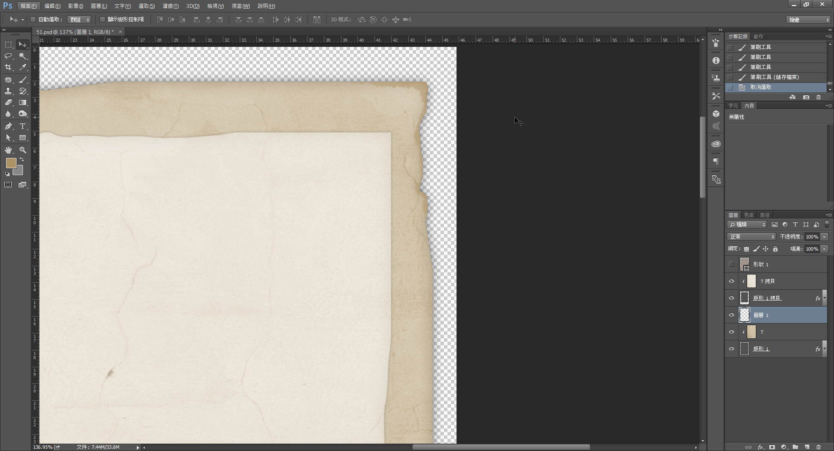The height and width of the screenshot is (451, 834).
Task: Delete layer using trash icon in Layers panel
Action: [818, 447]
